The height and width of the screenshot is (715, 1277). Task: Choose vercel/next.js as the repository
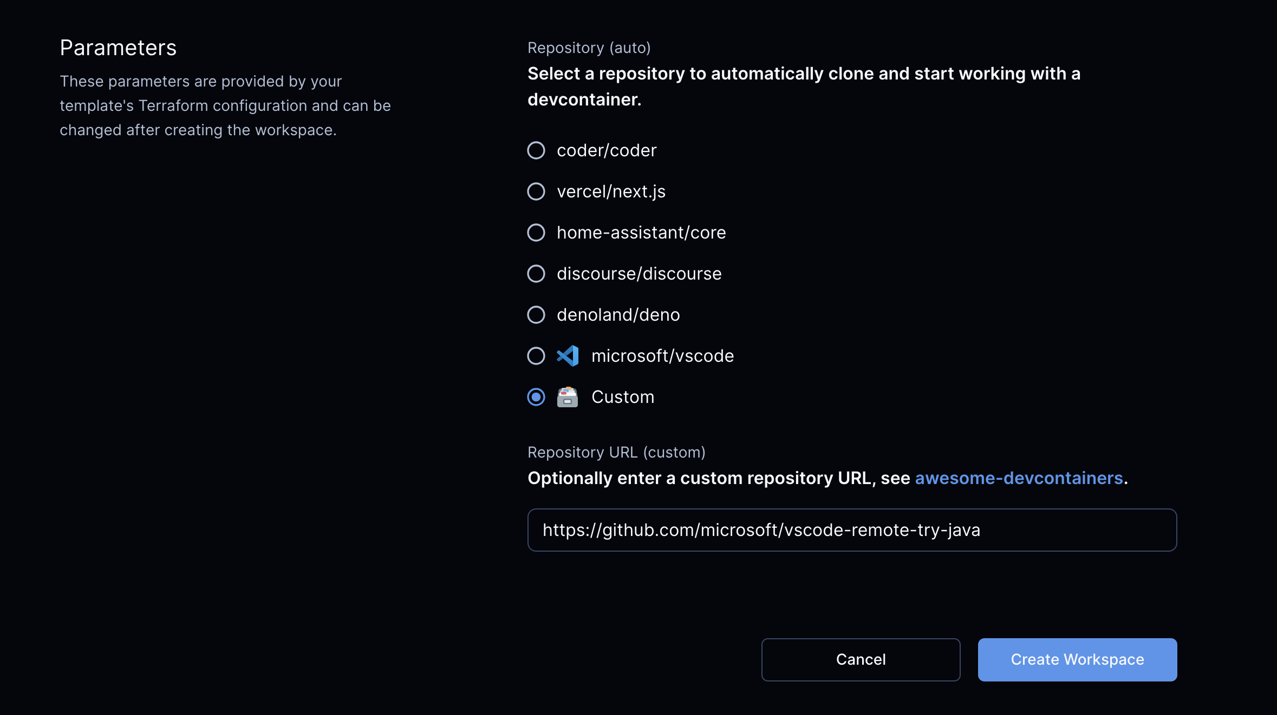click(536, 192)
